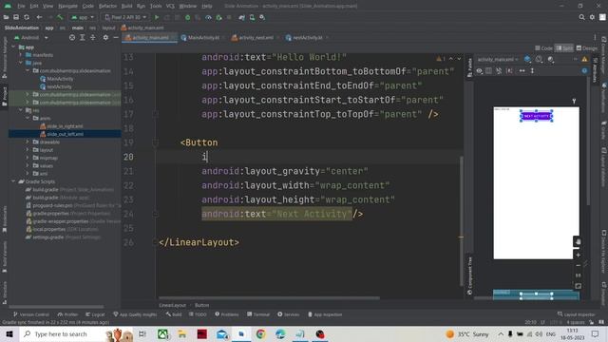Open the App Inspection tool window

click(325, 314)
